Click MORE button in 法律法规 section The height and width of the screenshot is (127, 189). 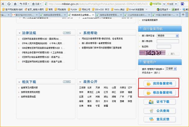point(67,33)
